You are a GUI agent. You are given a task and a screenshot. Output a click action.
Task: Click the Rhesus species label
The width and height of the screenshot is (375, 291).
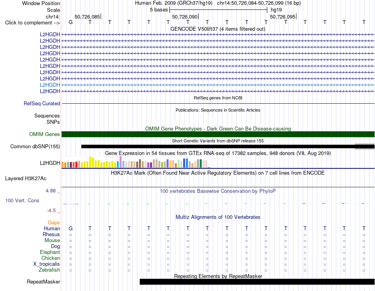coord(51,234)
